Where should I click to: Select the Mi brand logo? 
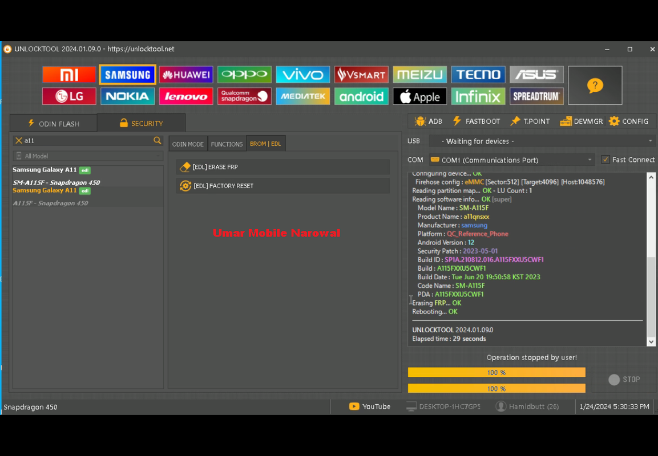point(69,75)
